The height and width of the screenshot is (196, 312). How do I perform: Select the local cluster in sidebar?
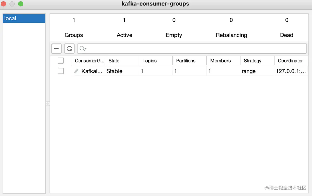point(24,18)
